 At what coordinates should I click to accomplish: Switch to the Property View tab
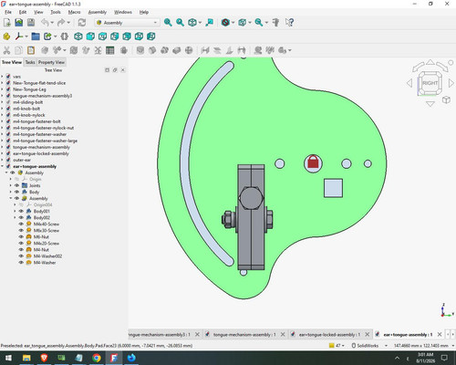pyautogui.click(x=51, y=62)
